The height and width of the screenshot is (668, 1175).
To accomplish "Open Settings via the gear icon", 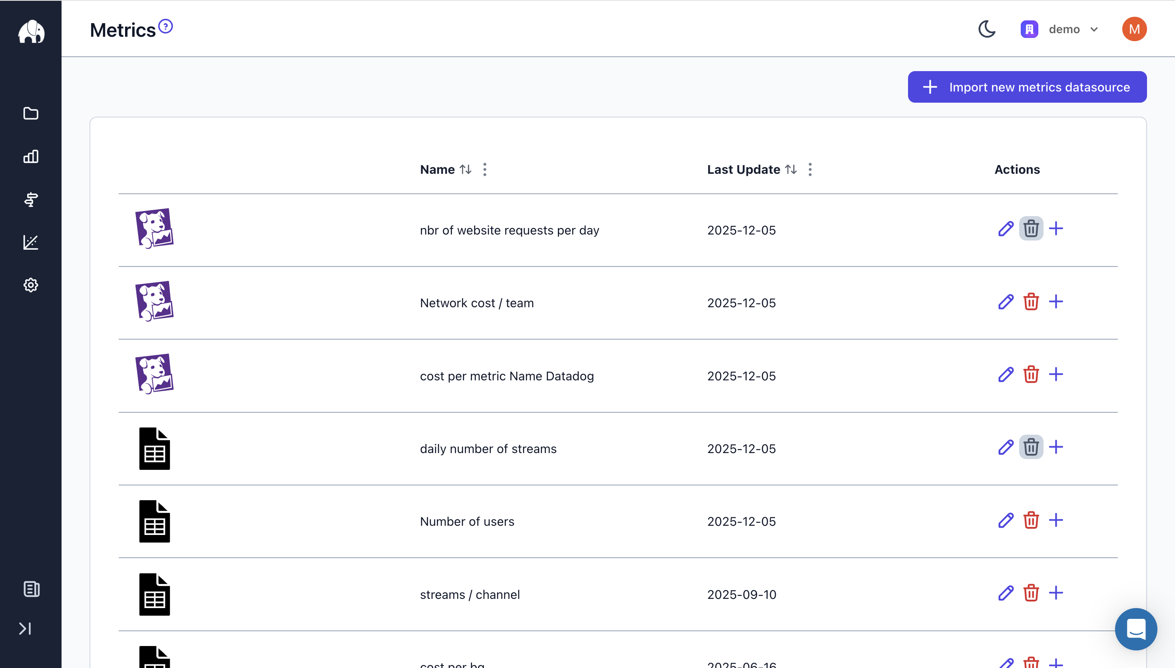I will [x=31, y=285].
